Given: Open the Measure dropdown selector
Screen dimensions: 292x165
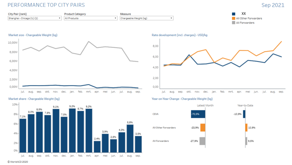Looking at the screenshot, I should (x=146, y=18).
